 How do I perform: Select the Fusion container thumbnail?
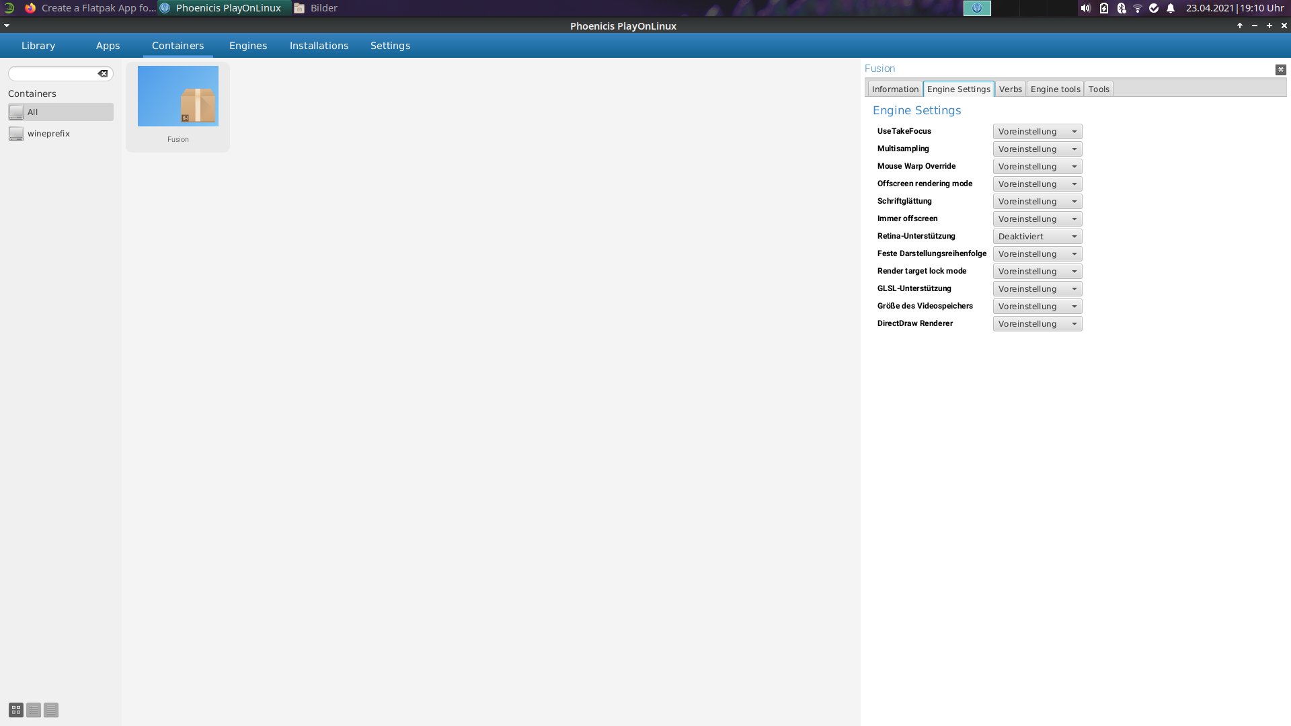coord(178,96)
